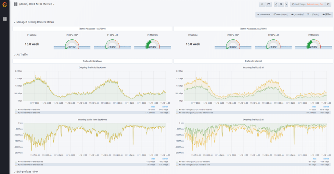Refresh the dashboard now

tap(328, 4)
